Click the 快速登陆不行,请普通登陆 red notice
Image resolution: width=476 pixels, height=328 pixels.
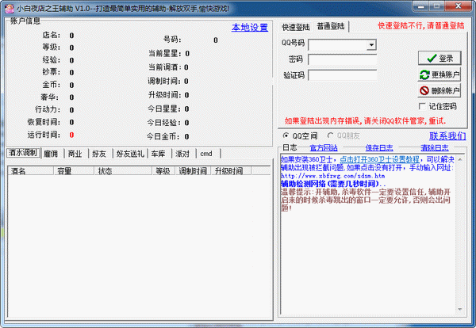(x=420, y=26)
